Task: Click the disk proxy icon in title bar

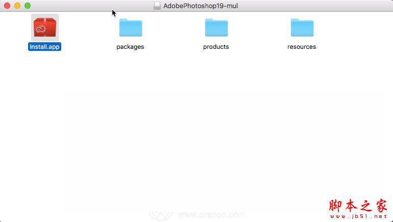Action: [x=157, y=6]
